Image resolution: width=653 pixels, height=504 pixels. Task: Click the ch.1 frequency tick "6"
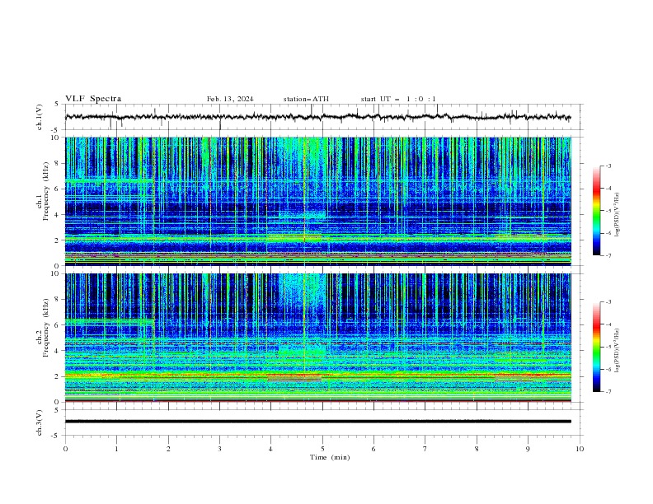[59, 189]
